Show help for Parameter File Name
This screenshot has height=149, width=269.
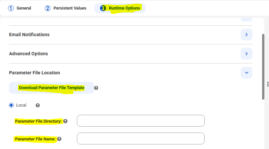59,139
